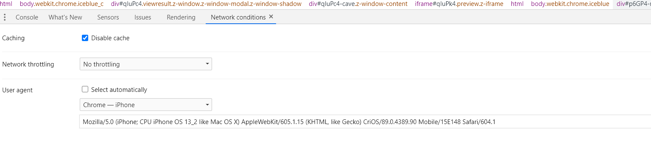Image resolution: width=651 pixels, height=163 pixels.
Task: Select the html breadcrumb at far left
Action: 6,4
